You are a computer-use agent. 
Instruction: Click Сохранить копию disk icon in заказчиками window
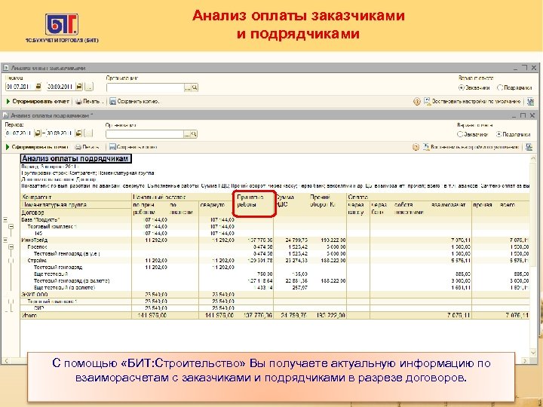click(x=112, y=102)
